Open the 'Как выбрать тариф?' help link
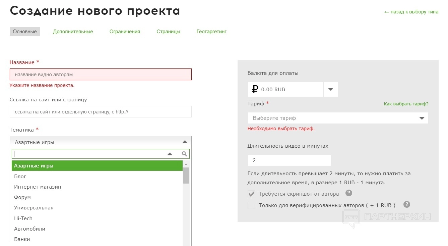This screenshot has width=448, height=246. (x=406, y=104)
